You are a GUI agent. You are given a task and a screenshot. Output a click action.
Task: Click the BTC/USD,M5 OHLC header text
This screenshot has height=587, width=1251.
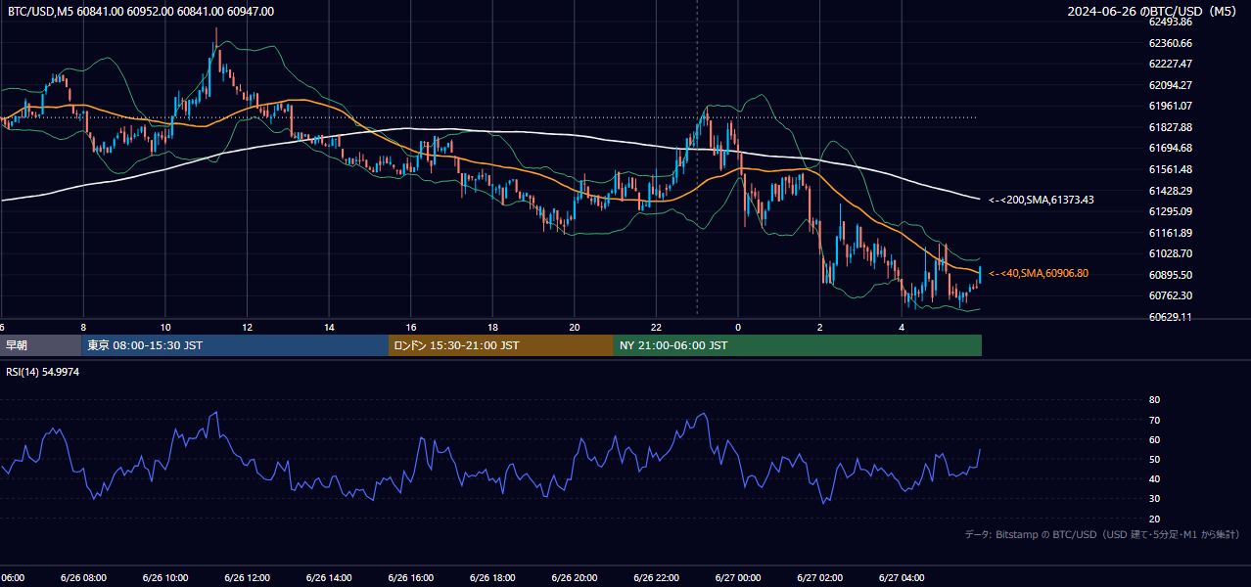[141, 12]
